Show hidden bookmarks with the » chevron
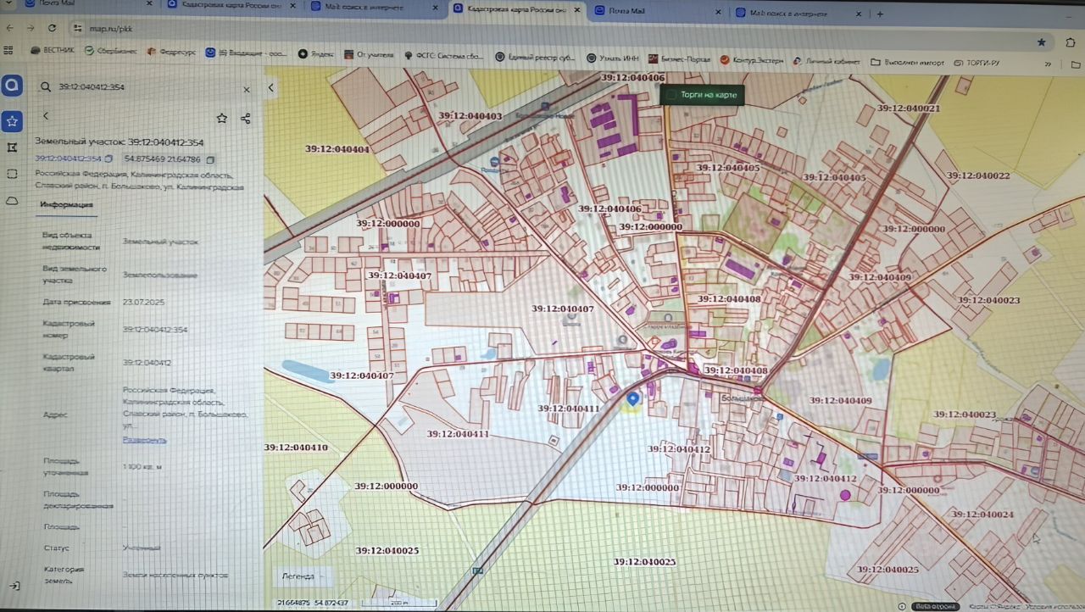Image resolution: width=1085 pixels, height=612 pixels. point(1049,63)
